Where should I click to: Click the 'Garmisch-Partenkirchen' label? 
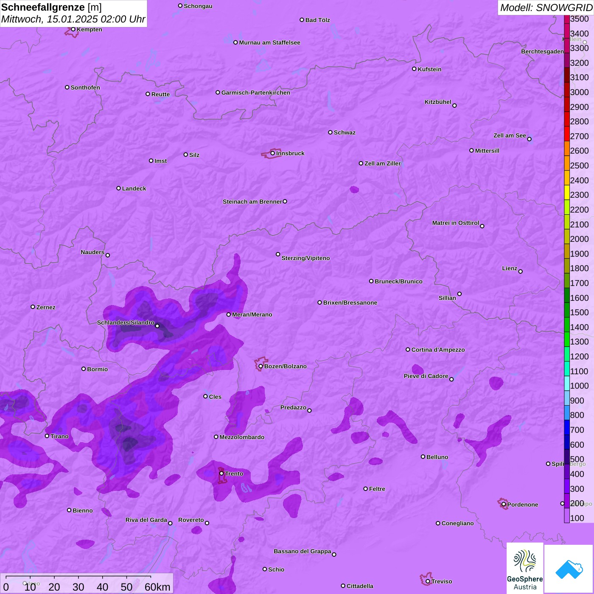pos(256,92)
